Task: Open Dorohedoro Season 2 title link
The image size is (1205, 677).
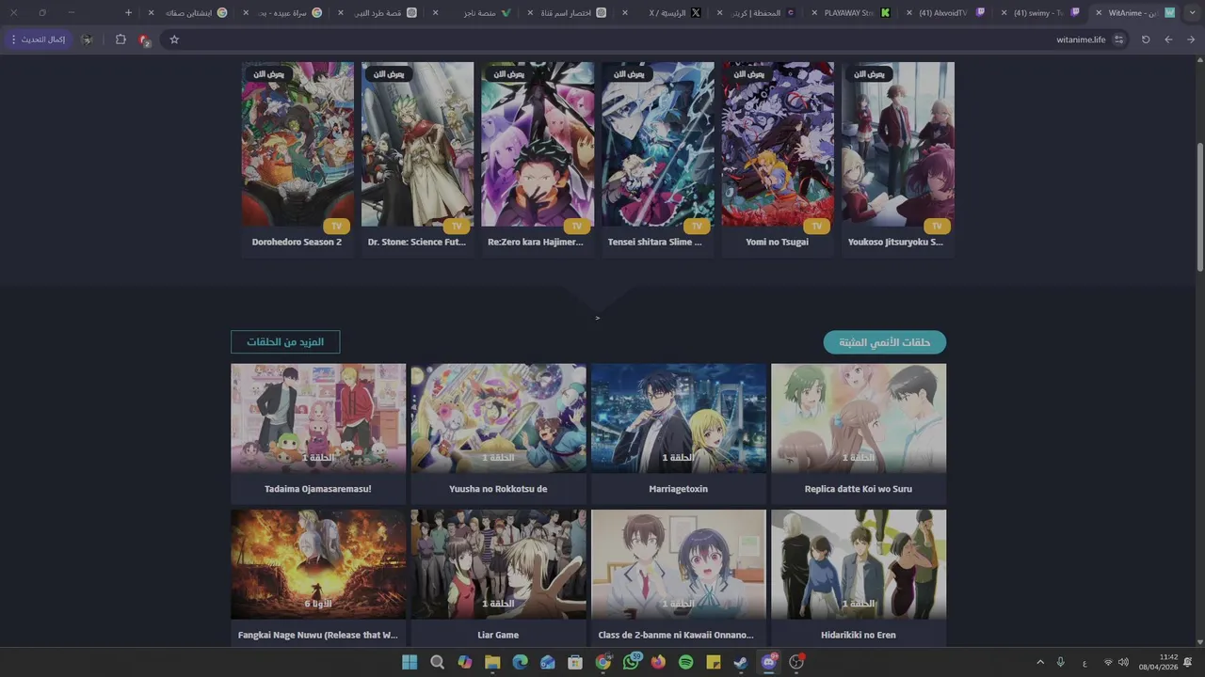Action: pyautogui.click(x=297, y=242)
